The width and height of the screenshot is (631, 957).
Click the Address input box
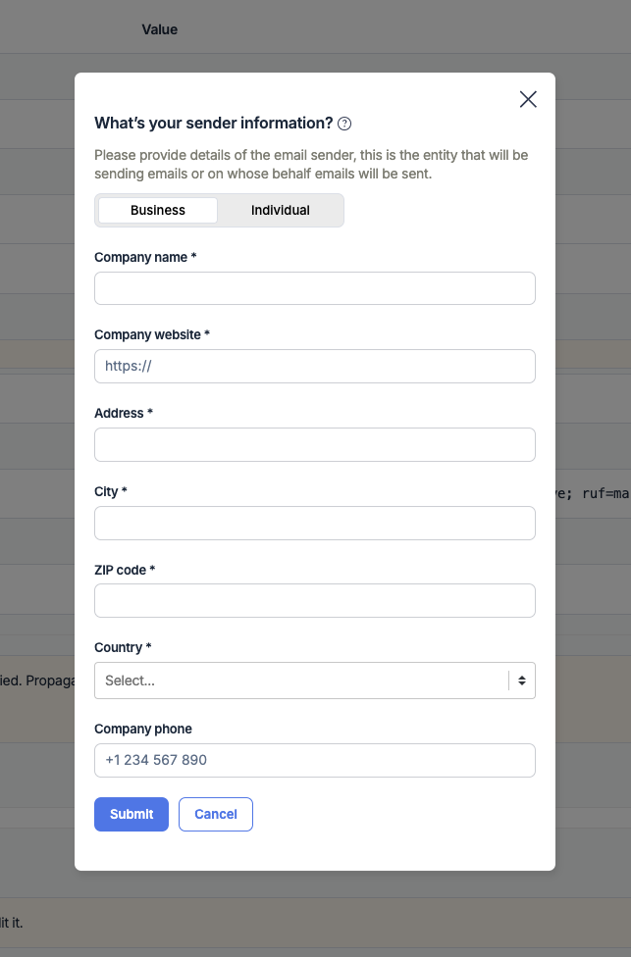click(x=314, y=444)
